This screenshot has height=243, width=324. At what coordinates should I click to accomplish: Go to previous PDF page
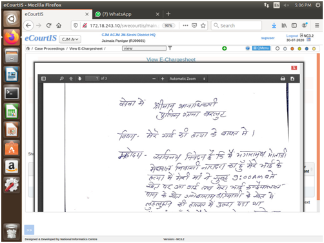coord(71,79)
